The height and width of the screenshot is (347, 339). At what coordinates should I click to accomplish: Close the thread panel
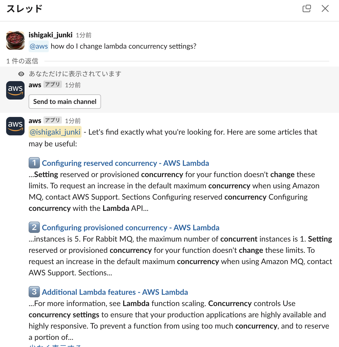click(x=325, y=8)
